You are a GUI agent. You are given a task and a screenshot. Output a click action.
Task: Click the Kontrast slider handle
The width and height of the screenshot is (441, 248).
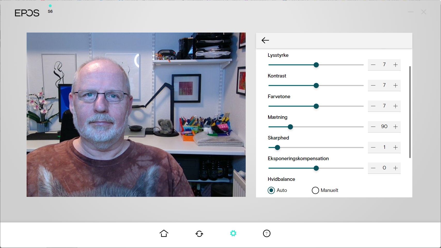pyautogui.click(x=316, y=86)
